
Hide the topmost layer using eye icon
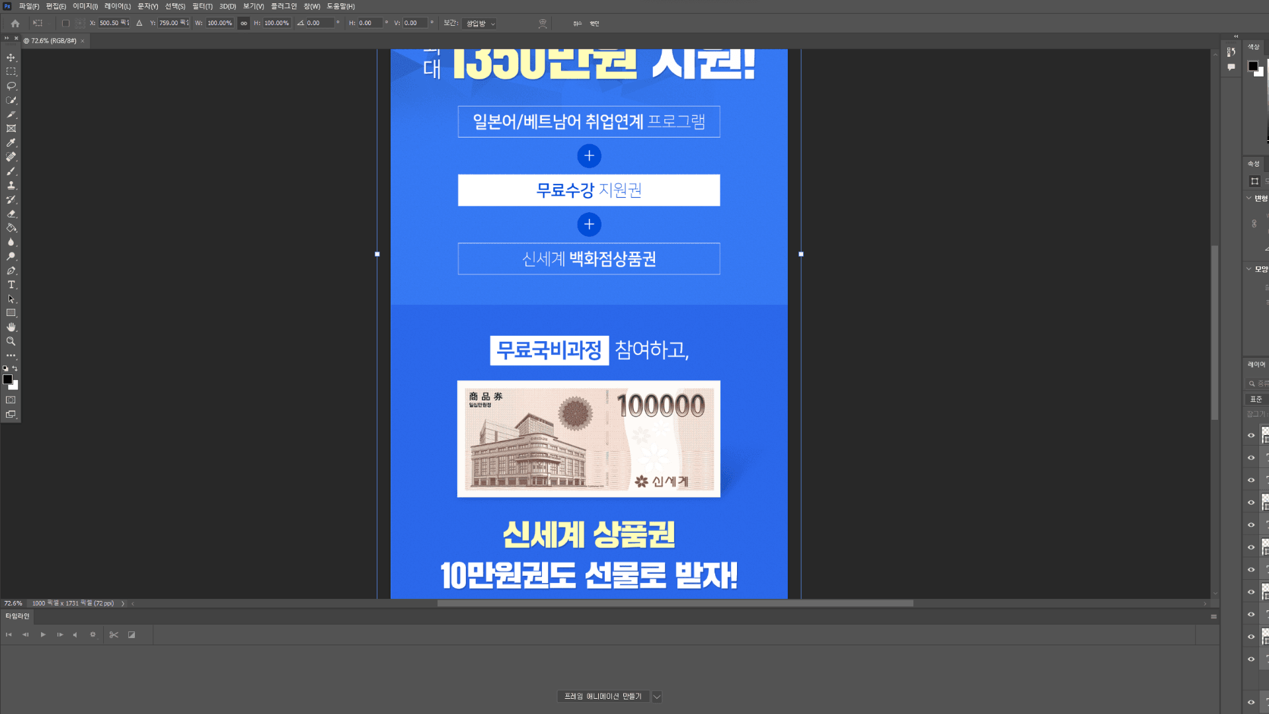[1251, 435]
